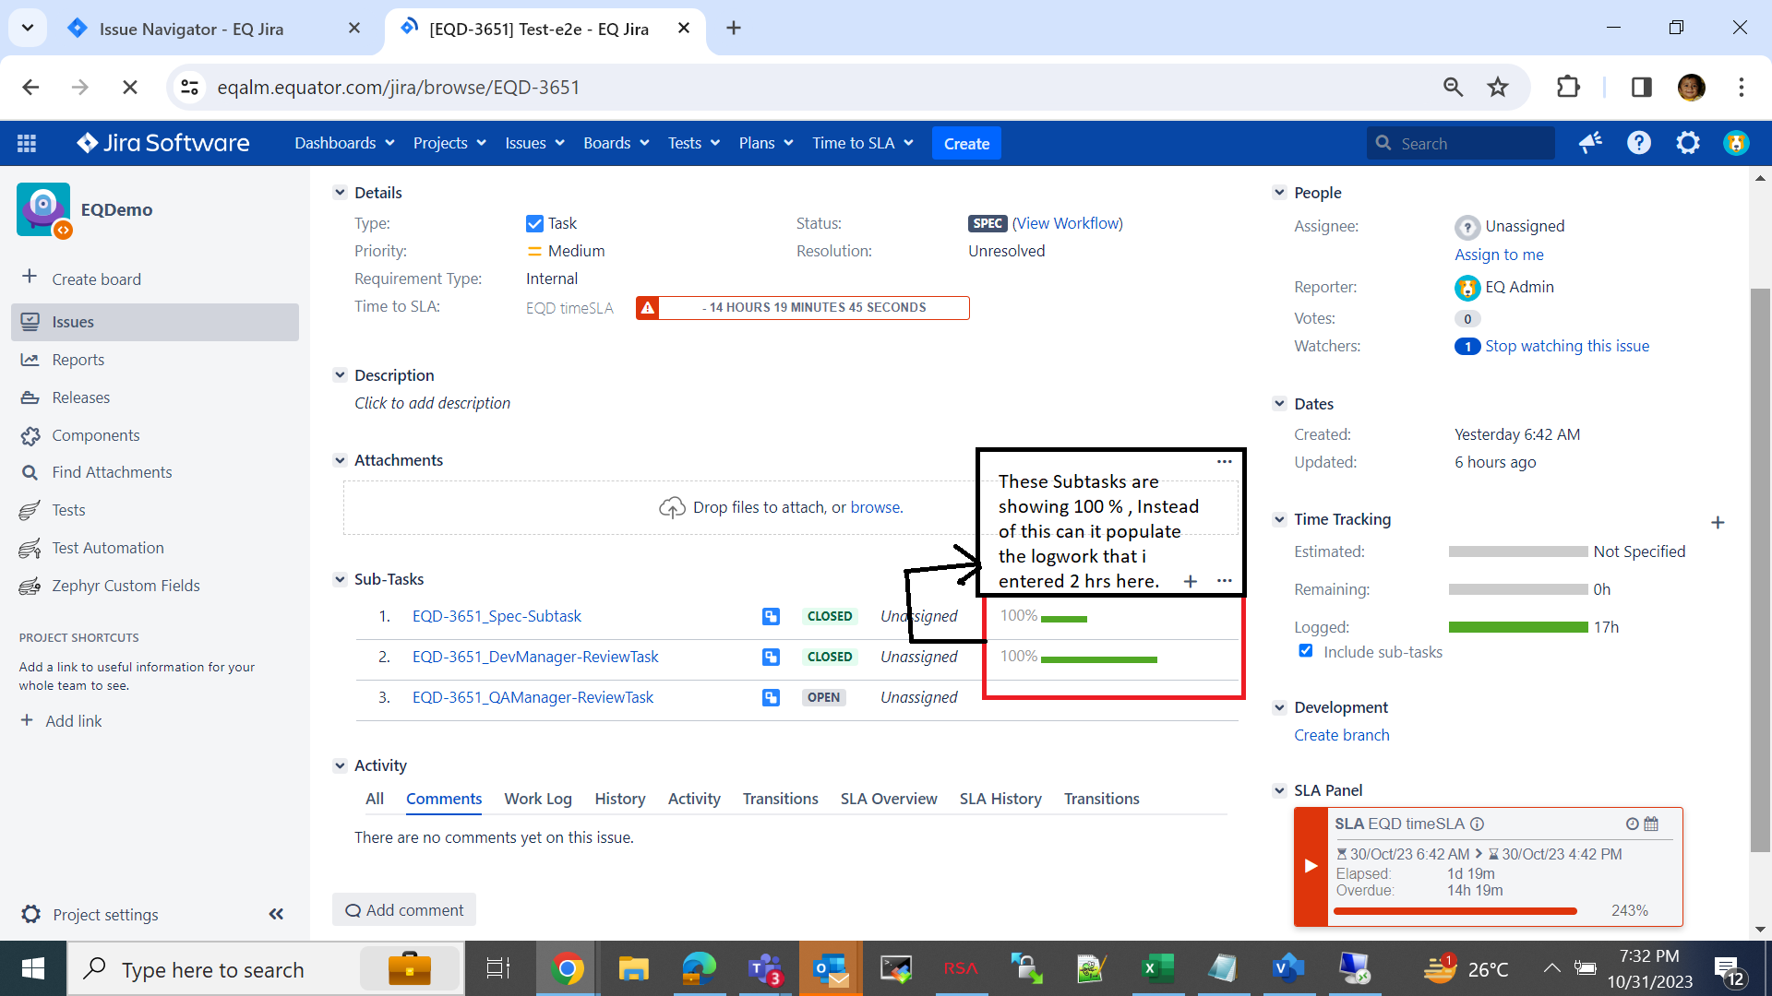Switch to the SLA History tab
Screen dimensions: 1772x996
[1000, 799]
